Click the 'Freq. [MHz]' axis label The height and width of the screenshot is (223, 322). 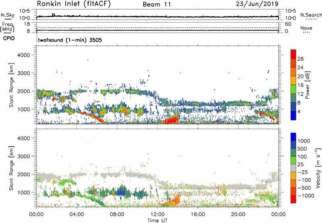[7, 27]
